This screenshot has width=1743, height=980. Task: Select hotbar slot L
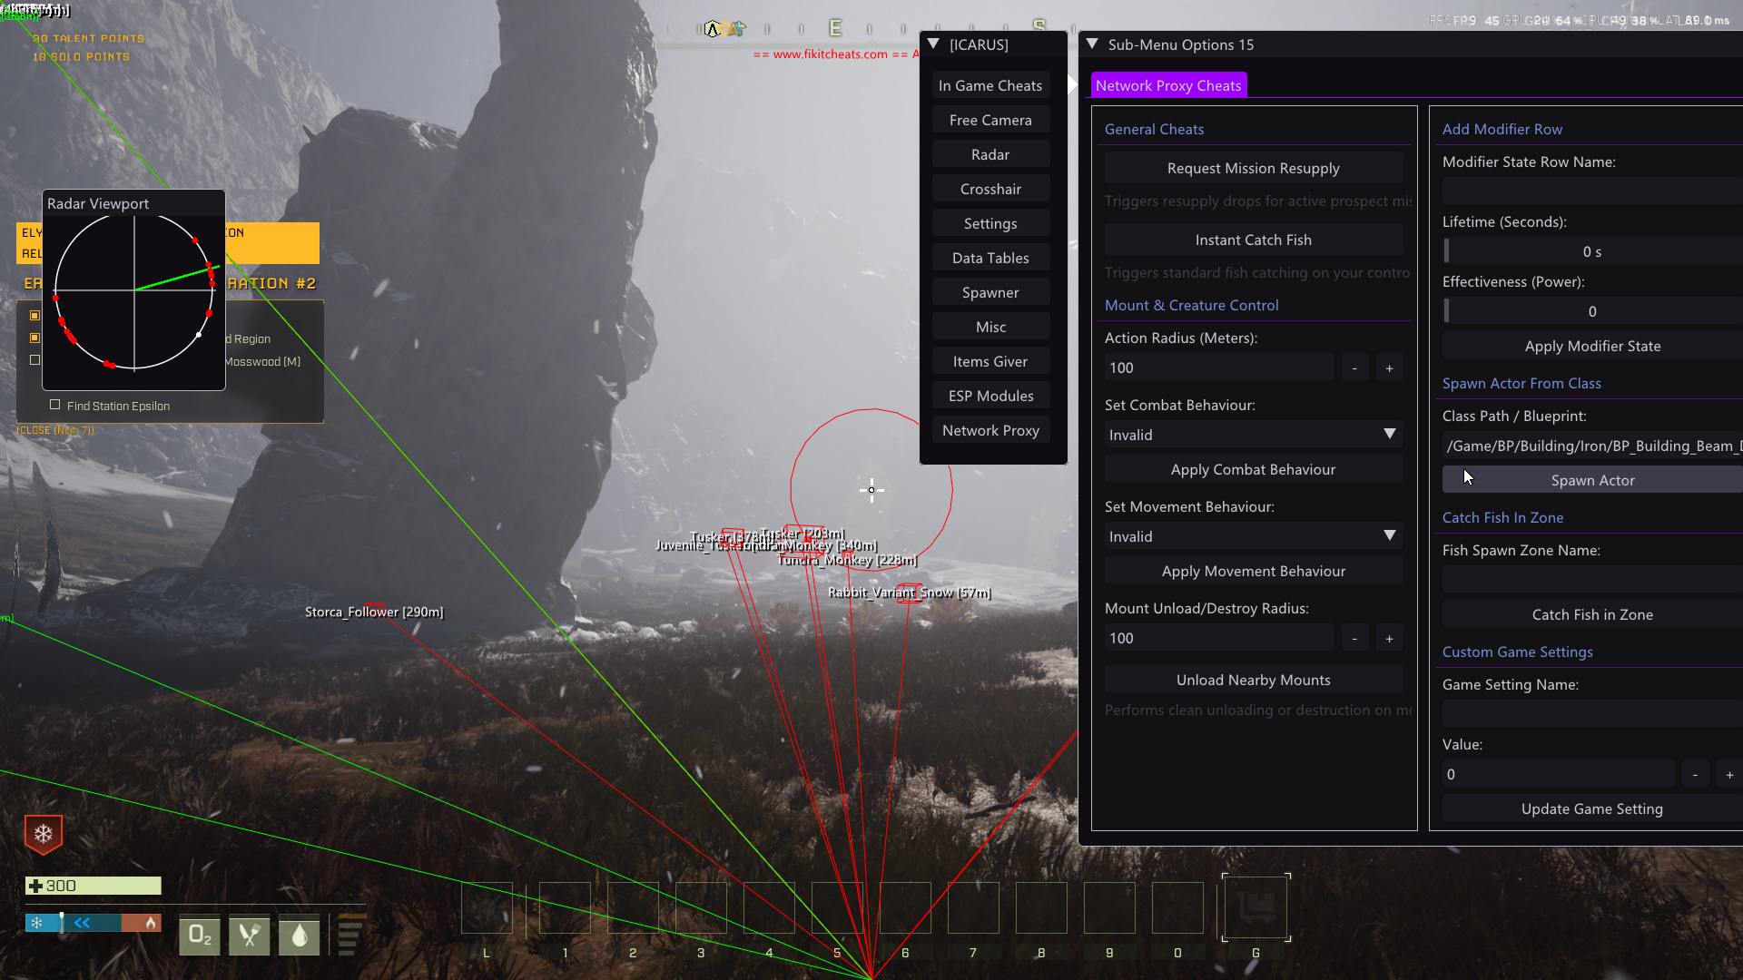point(487,907)
